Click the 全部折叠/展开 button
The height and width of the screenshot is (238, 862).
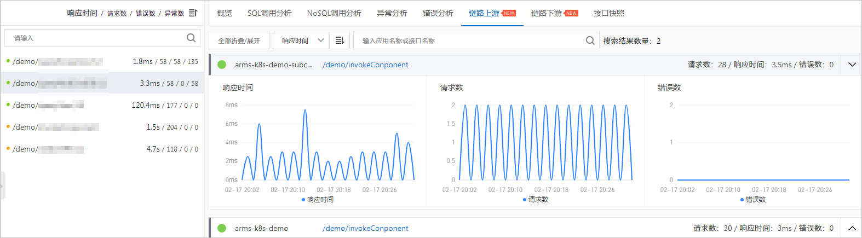coord(239,40)
